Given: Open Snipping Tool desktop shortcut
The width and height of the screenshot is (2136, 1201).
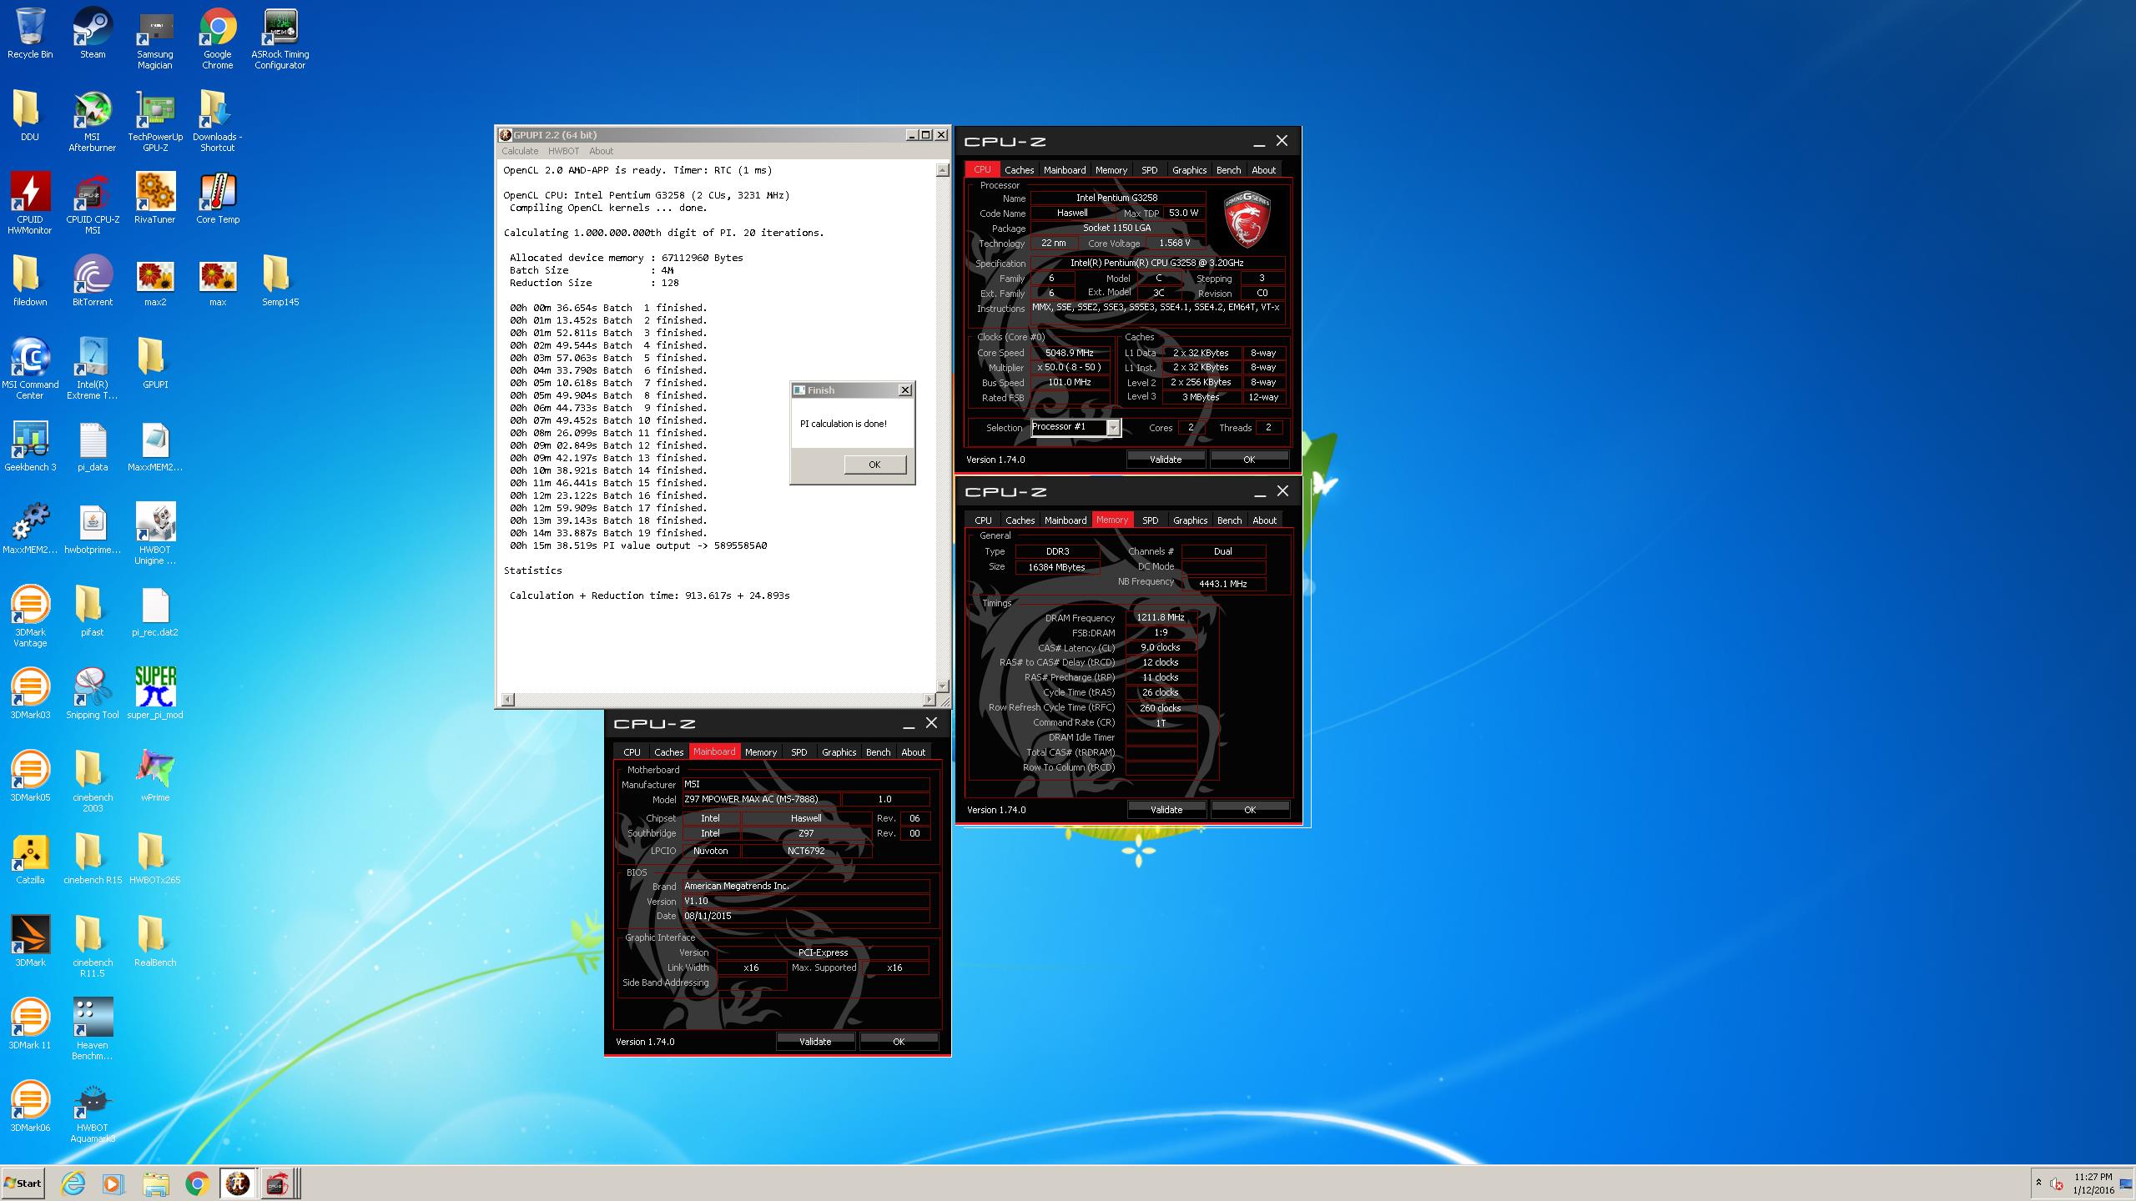Looking at the screenshot, I should point(93,694).
